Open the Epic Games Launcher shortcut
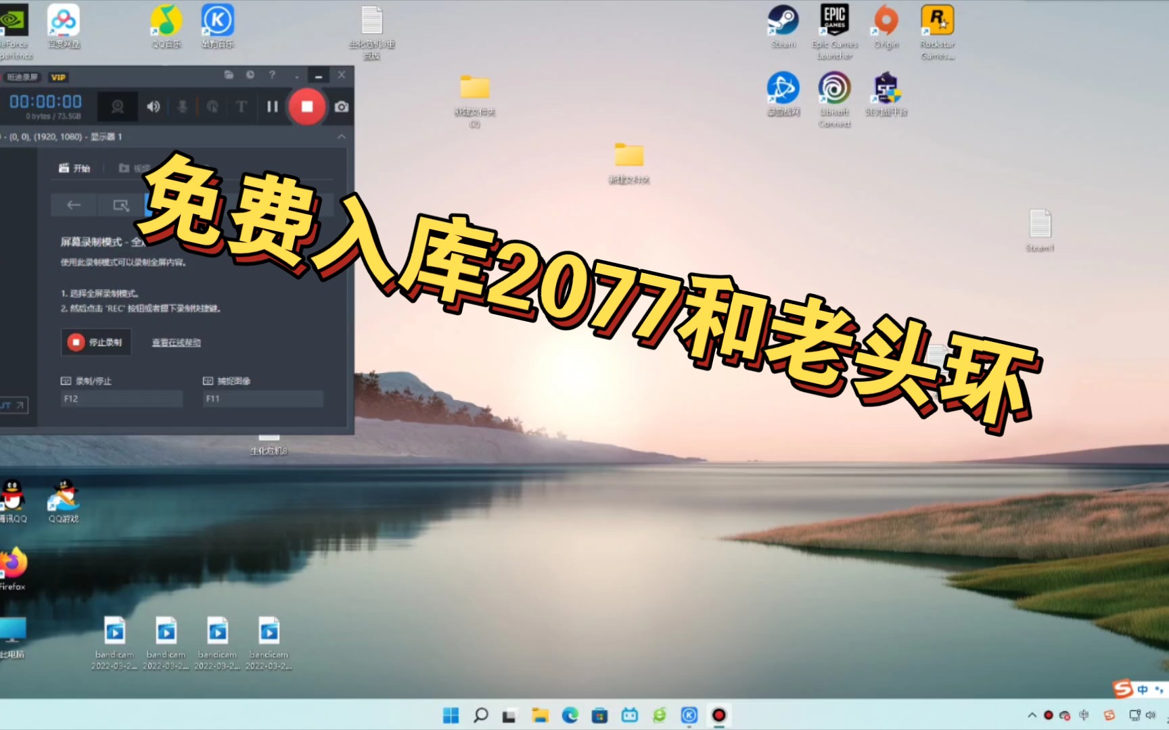 (x=835, y=32)
